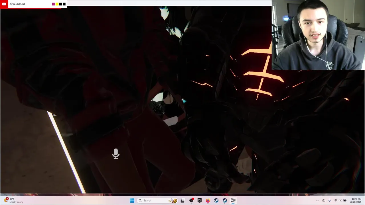This screenshot has height=205, width=365.
Task: Expand the hidden system tray icons
Action: (317, 200)
